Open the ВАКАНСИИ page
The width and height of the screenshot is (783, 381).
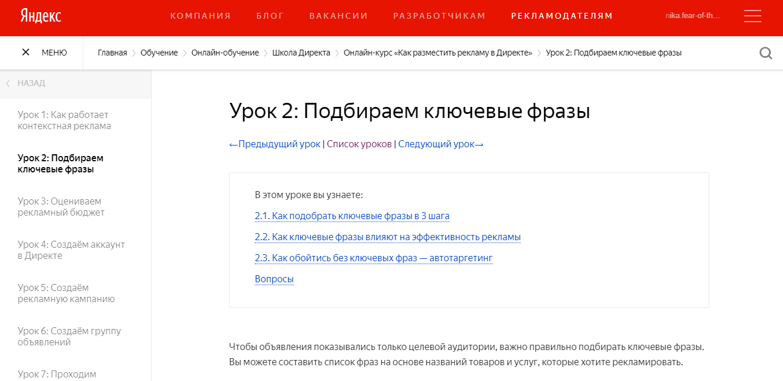[x=338, y=16]
